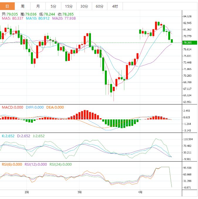Open the 月 monthly chart tab
This screenshot has height=199, width=198.
tap(38, 6)
